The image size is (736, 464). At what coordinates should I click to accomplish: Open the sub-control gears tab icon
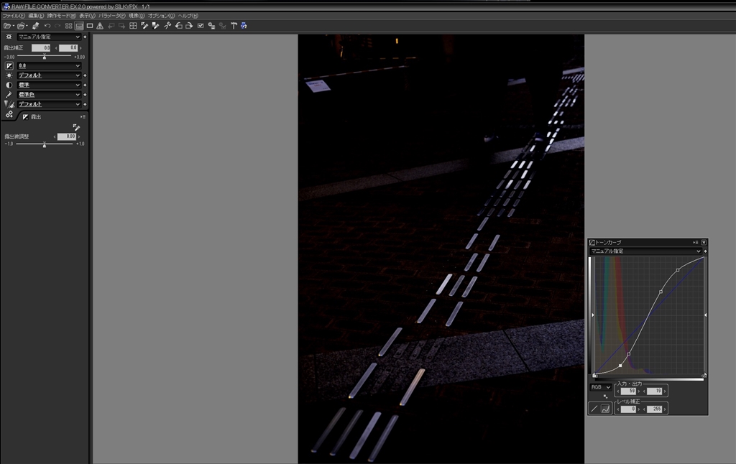pos(9,114)
